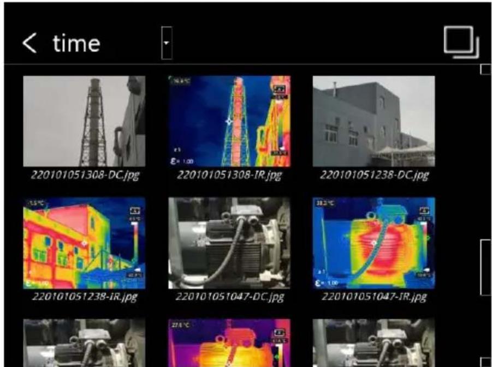Open thumbnail 220101051308-IR.jpg thermal tower

(229, 121)
